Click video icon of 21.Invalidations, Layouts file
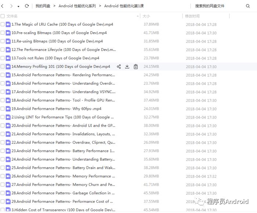 [8, 134]
